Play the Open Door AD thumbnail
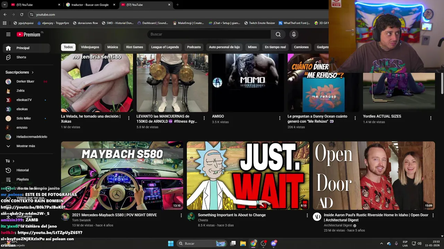 [x=374, y=175]
